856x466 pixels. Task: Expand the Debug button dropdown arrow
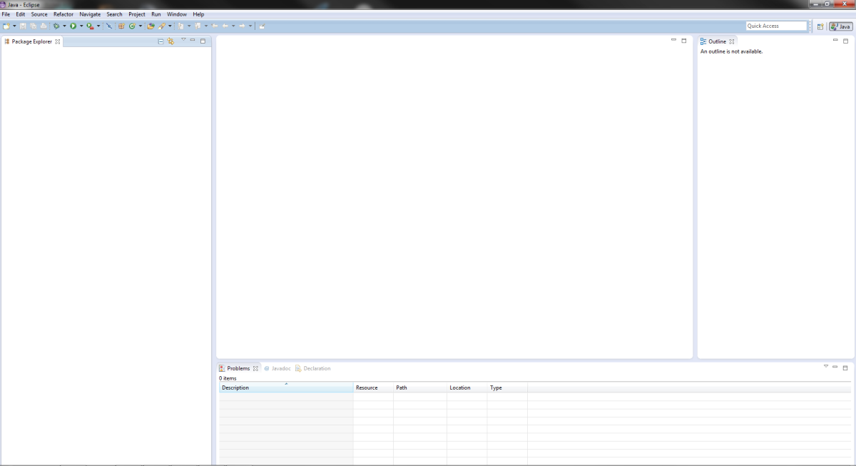coord(64,26)
